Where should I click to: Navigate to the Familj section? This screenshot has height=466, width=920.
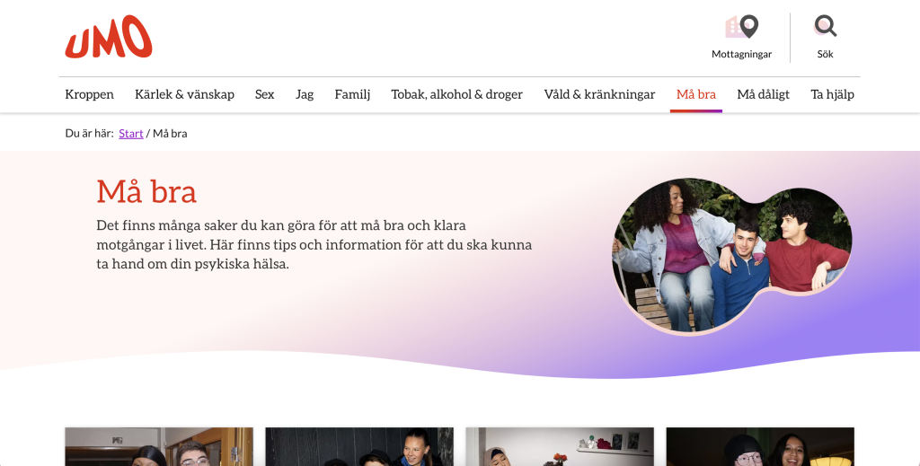click(x=352, y=94)
